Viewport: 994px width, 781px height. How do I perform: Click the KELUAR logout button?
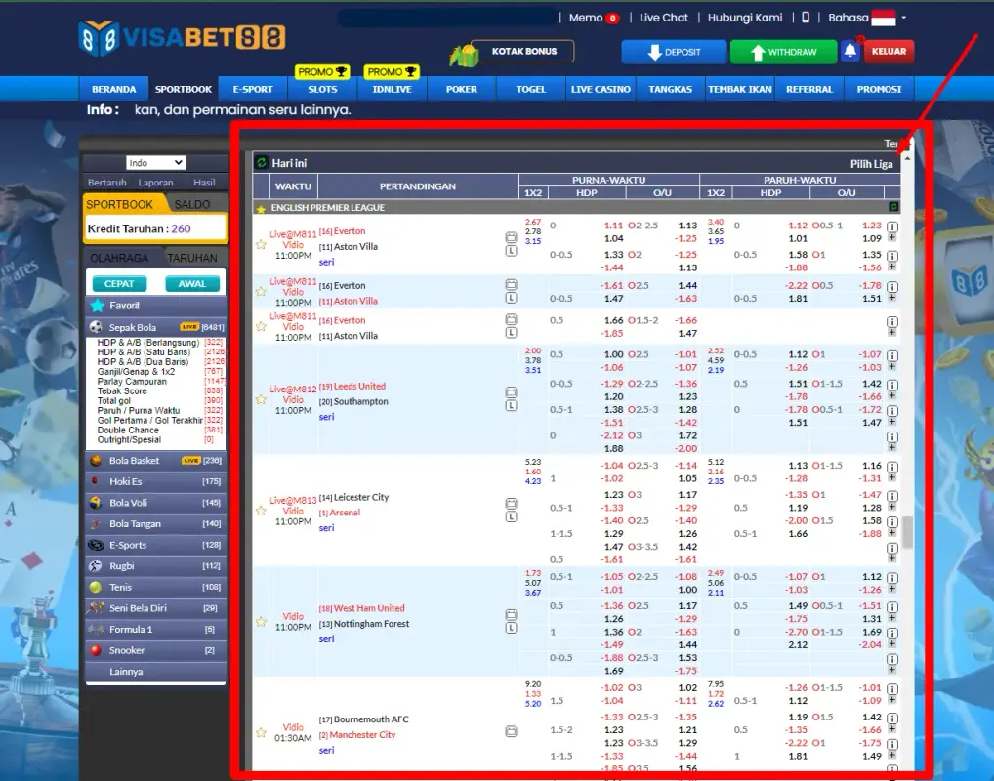tap(889, 52)
